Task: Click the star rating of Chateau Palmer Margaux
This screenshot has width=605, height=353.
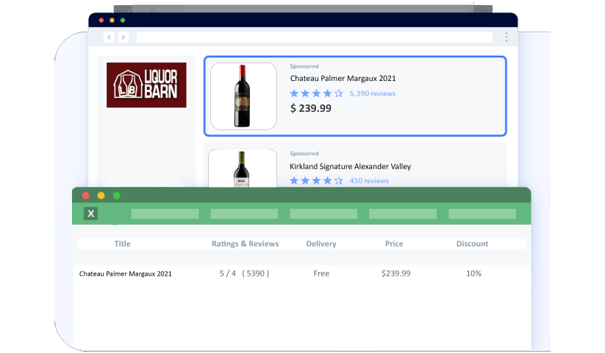Action: (316, 93)
